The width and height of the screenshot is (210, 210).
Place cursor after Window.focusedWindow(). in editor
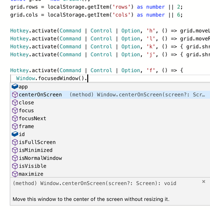tap(88, 78)
